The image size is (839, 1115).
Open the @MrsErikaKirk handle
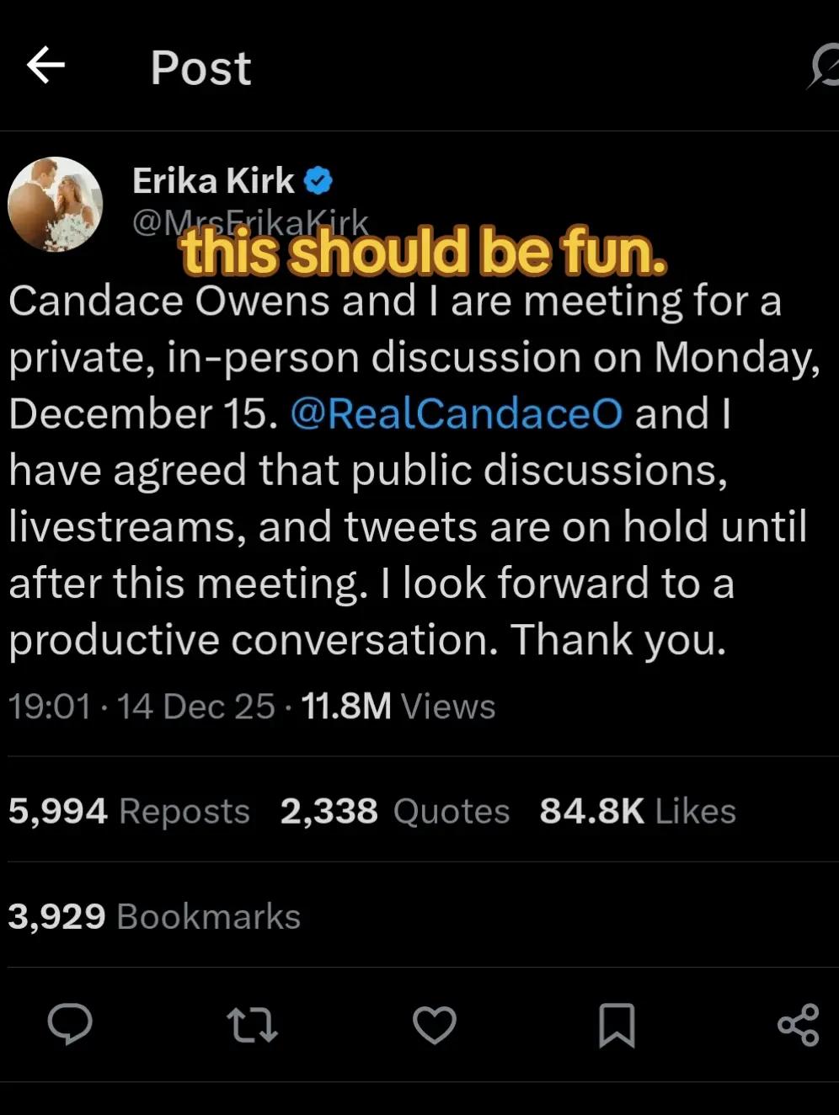point(250,222)
